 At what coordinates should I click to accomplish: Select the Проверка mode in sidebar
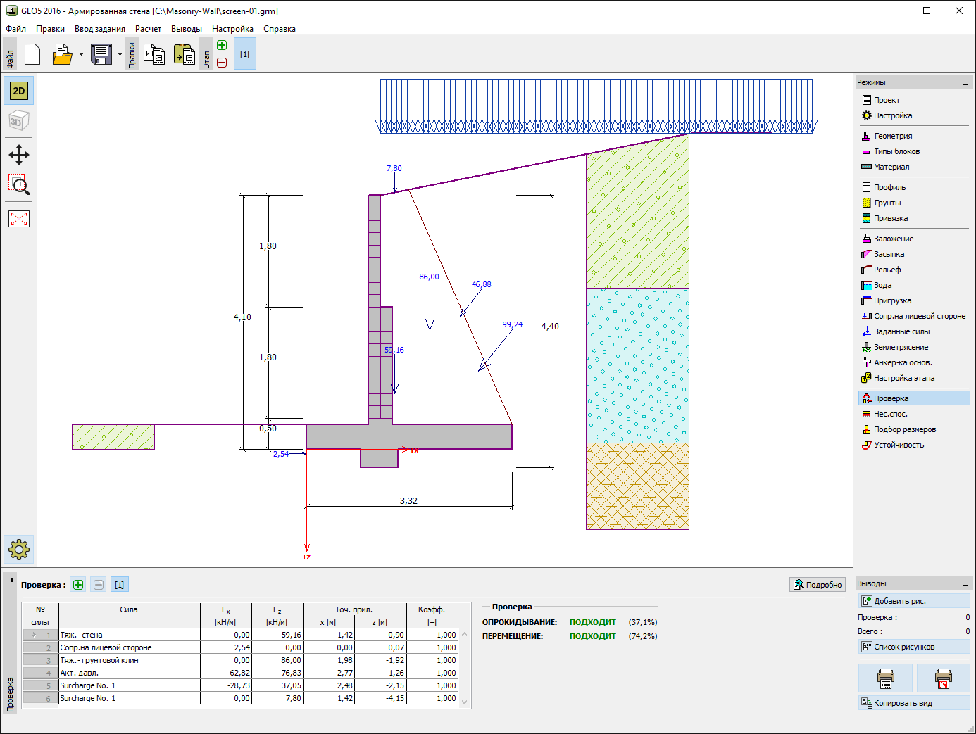point(914,398)
